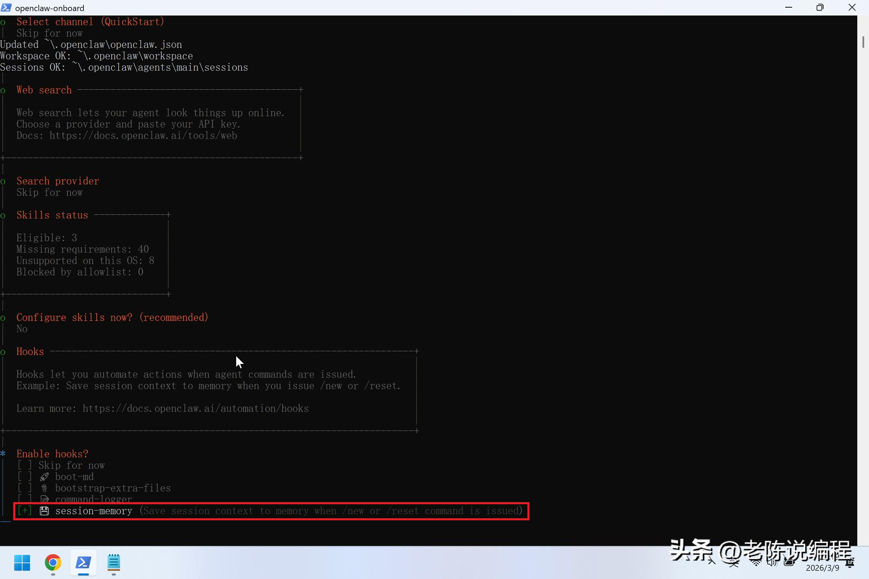
Task: Open the Windows Start menu
Action: (x=22, y=563)
